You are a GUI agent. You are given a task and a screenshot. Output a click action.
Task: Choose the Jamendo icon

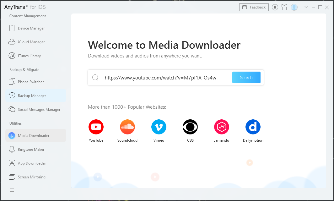coord(222,127)
